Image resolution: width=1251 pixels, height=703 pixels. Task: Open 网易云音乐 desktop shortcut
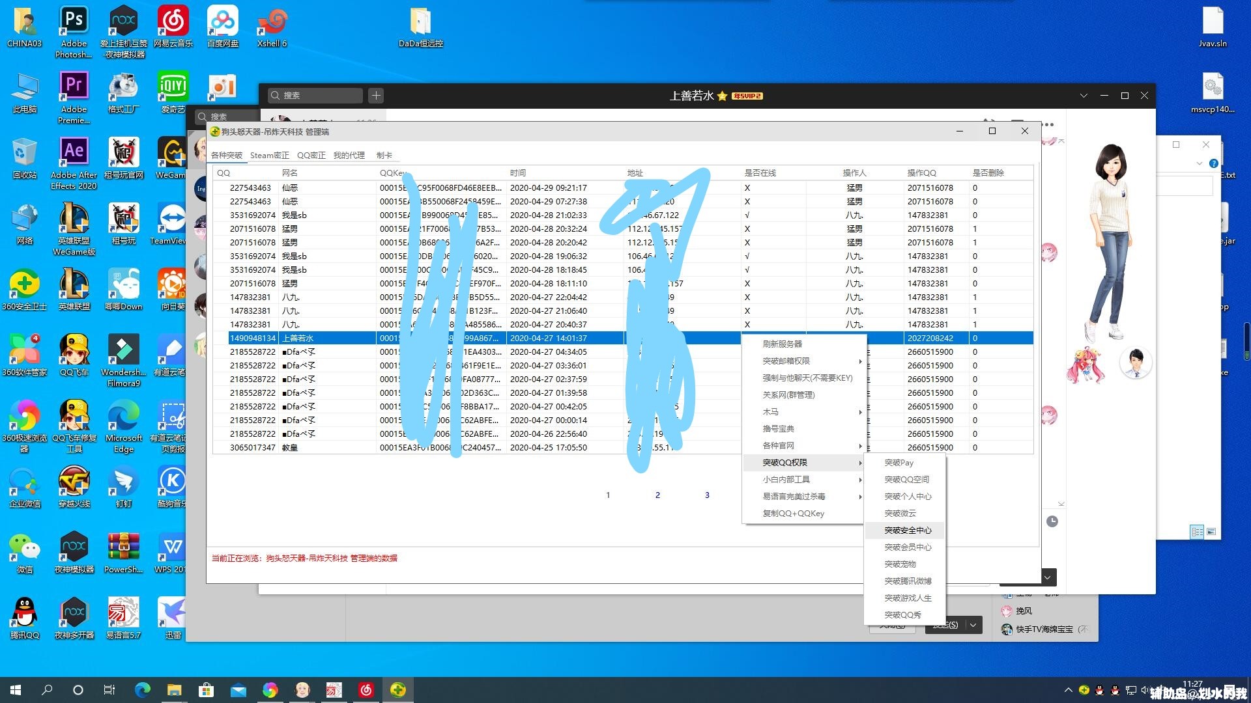click(x=173, y=26)
